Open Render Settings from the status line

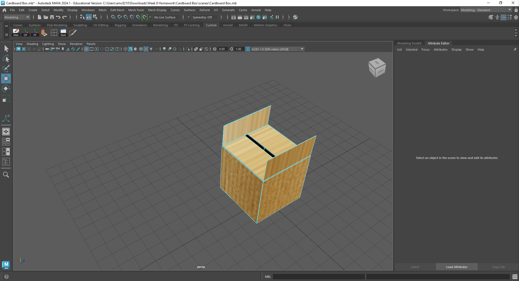tap(252, 17)
